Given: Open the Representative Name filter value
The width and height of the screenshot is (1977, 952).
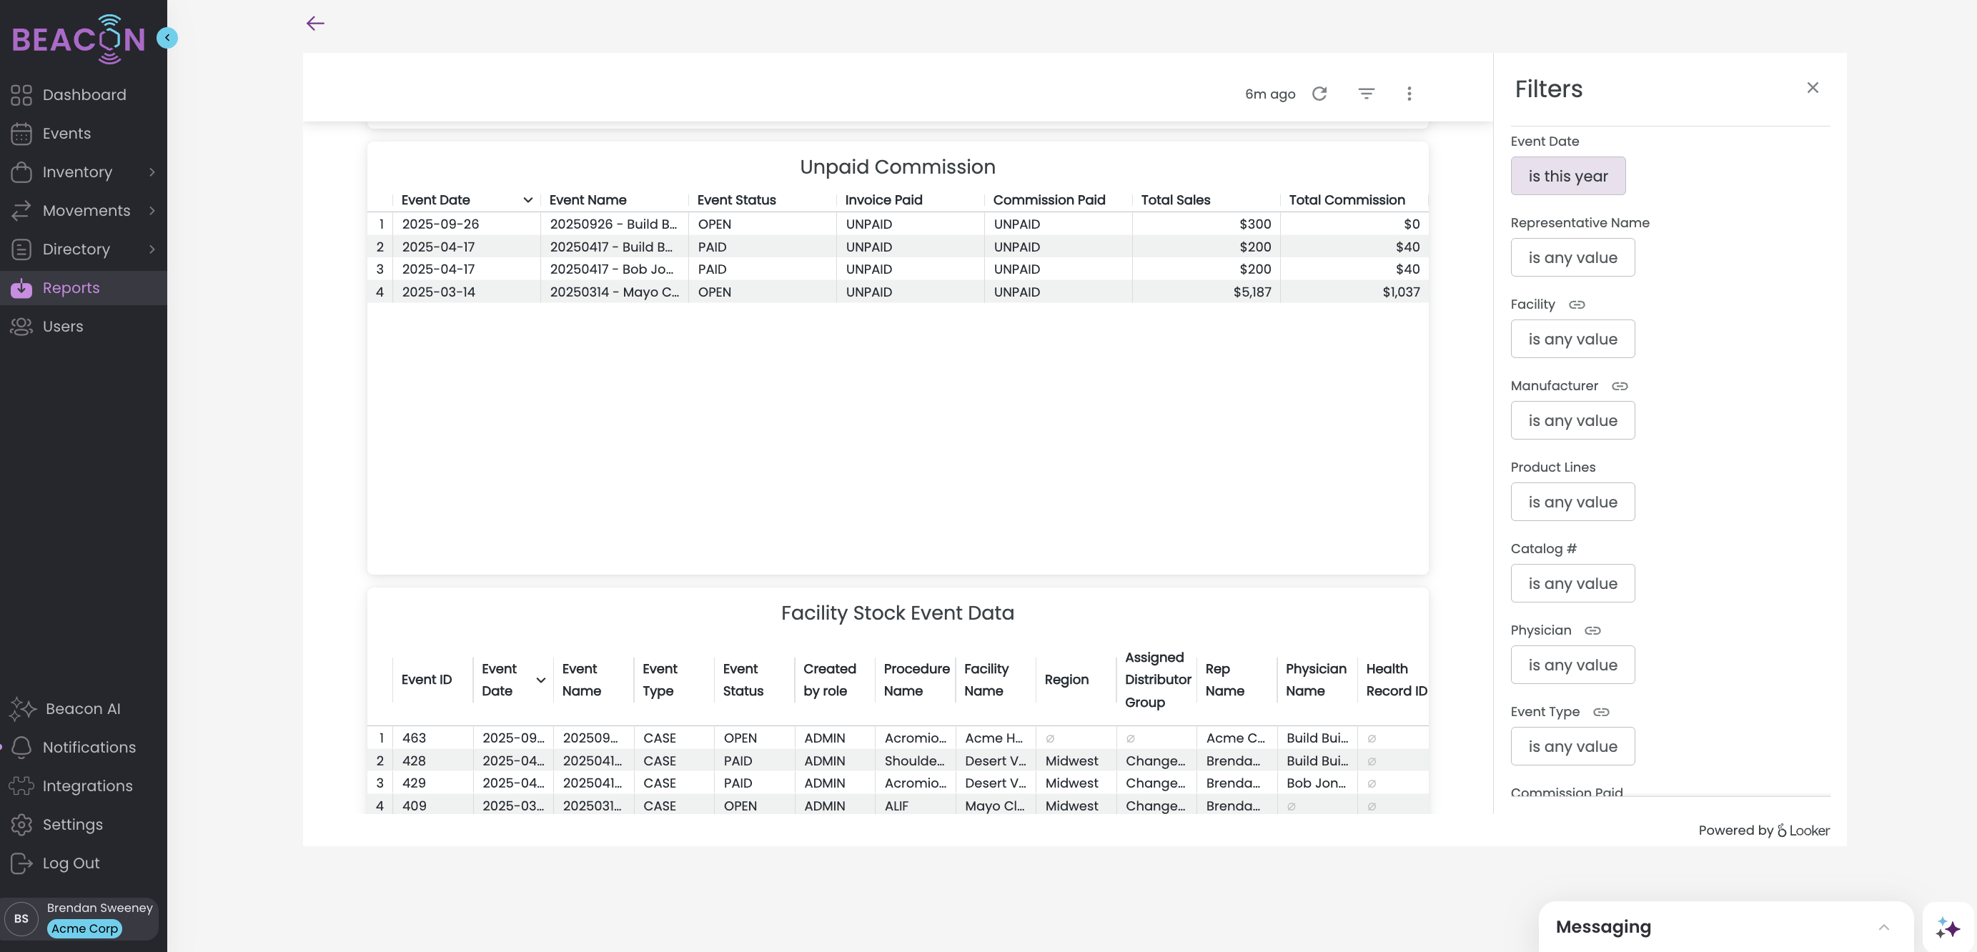Looking at the screenshot, I should coord(1572,258).
